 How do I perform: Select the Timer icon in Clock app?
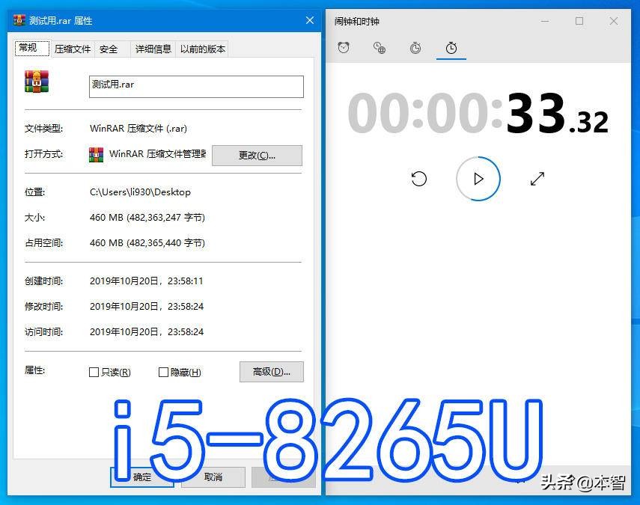415,47
